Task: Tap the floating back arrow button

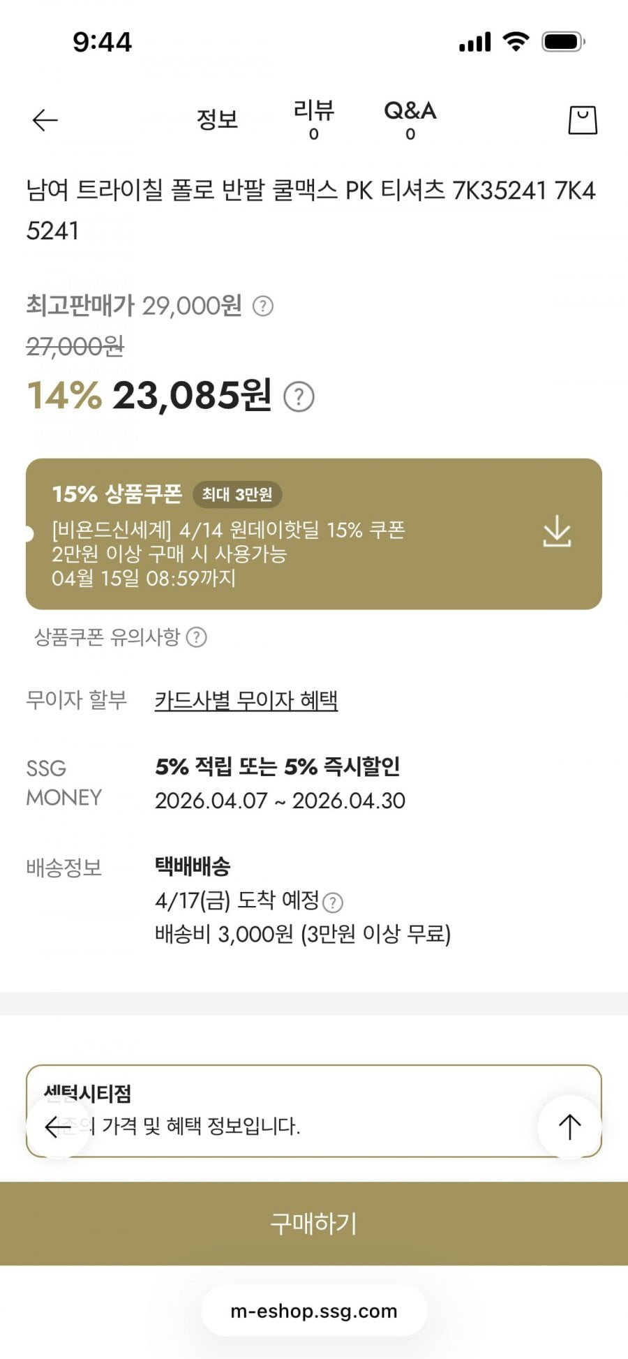Action: pos(57,1126)
